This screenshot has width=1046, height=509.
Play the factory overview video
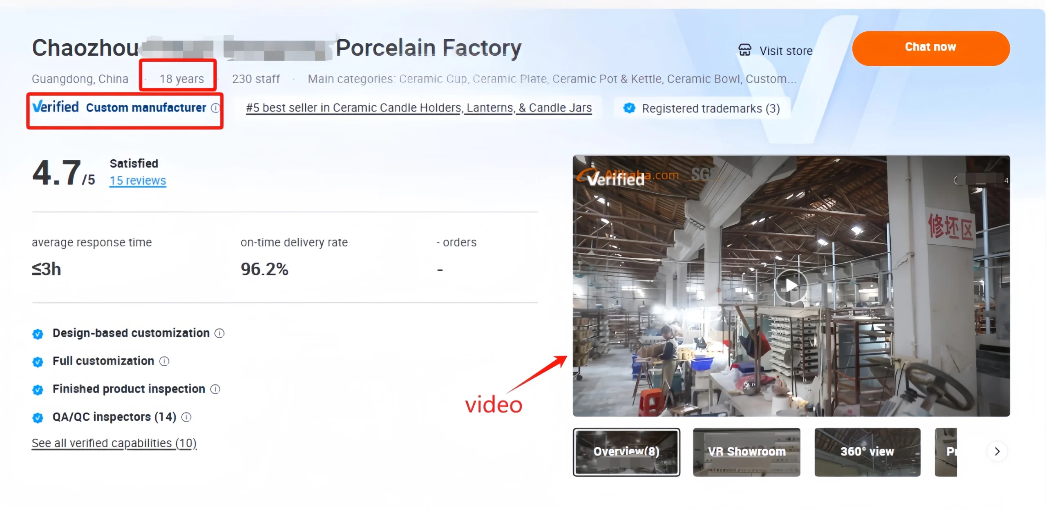[791, 286]
